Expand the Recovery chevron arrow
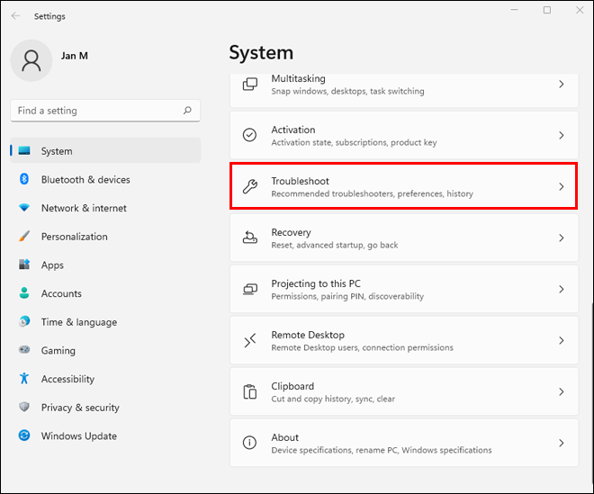Viewport: 594px width, 494px height. (561, 238)
